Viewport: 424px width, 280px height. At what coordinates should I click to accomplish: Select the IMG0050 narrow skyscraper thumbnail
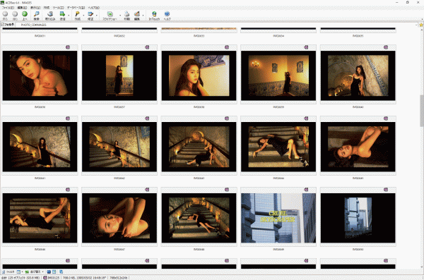(x=358, y=218)
